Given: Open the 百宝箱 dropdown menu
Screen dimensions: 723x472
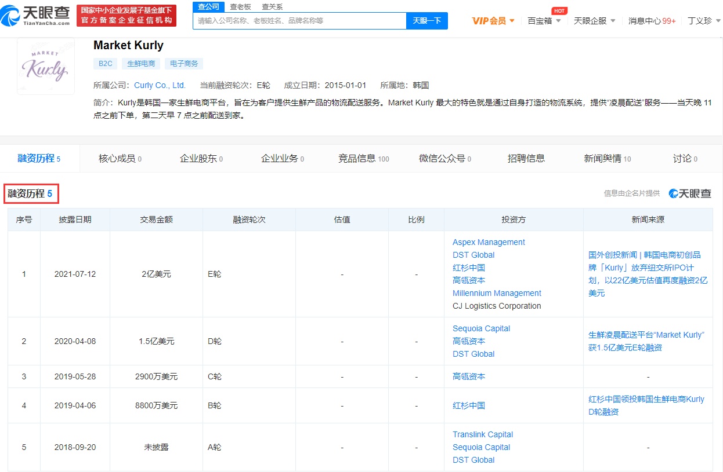Looking at the screenshot, I should [544, 21].
